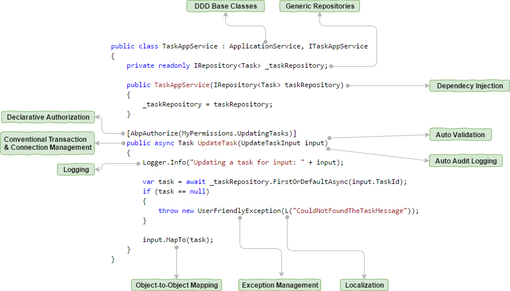This screenshot has height=291, width=510.
Task: Open the Localization label box
Action: click(x=364, y=285)
